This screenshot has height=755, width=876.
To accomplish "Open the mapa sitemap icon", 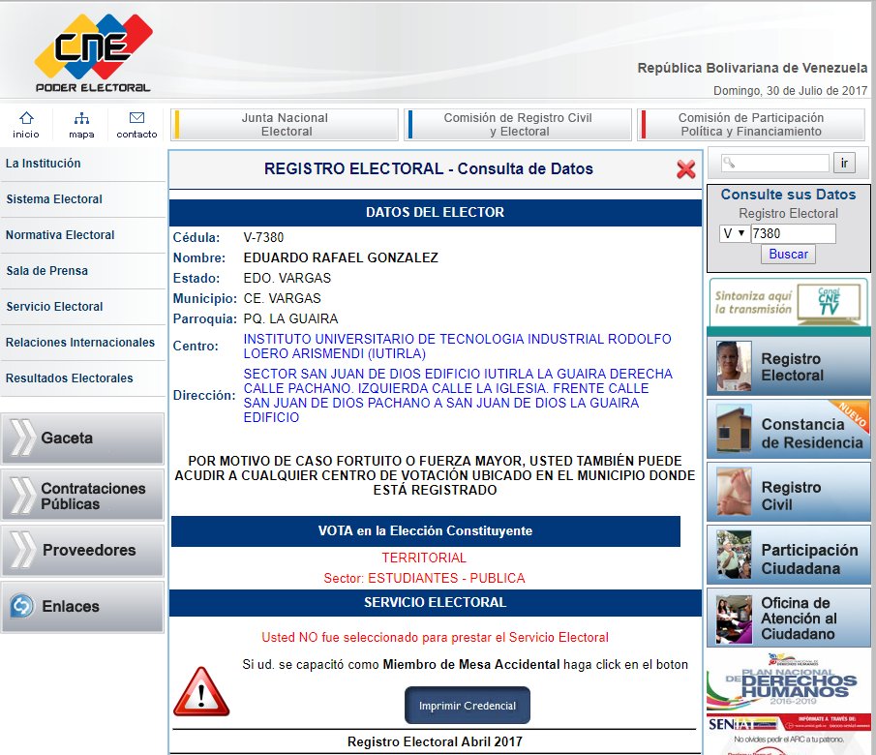I will click(81, 118).
